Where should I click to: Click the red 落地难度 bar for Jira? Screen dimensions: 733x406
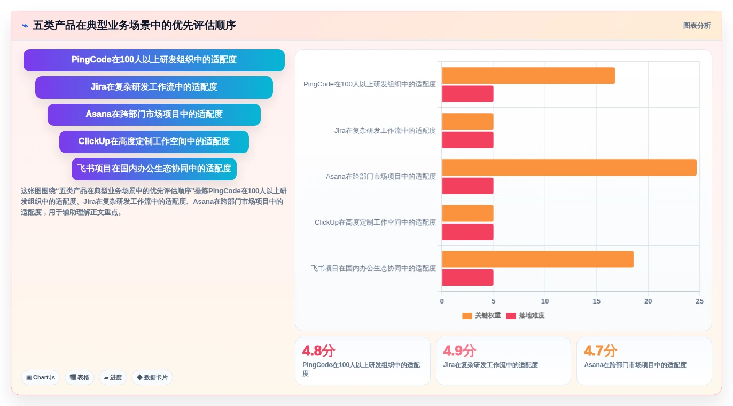click(467, 140)
